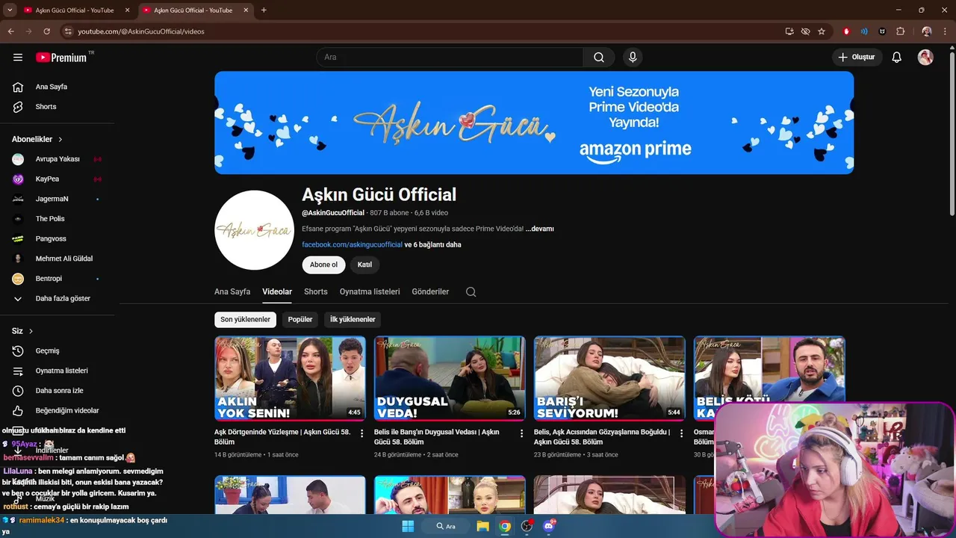Click the Amazon Prime channel banner

pyautogui.click(x=534, y=123)
